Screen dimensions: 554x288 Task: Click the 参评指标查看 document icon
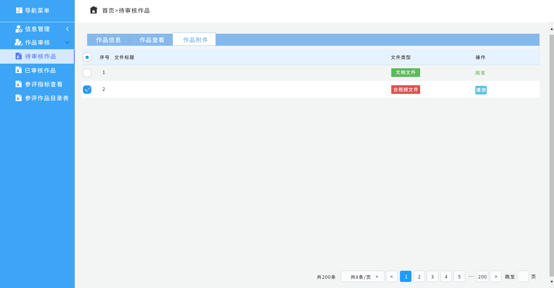(x=18, y=84)
